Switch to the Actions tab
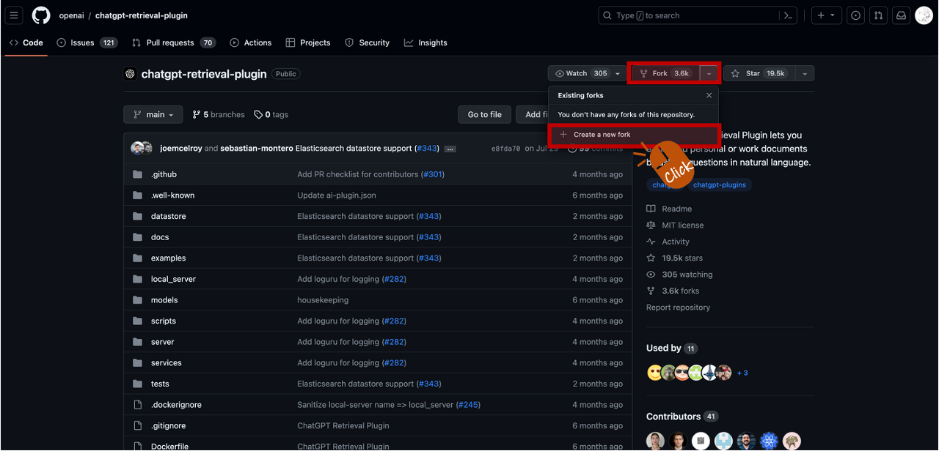Viewport: 939px width, 451px height. [x=251, y=42]
